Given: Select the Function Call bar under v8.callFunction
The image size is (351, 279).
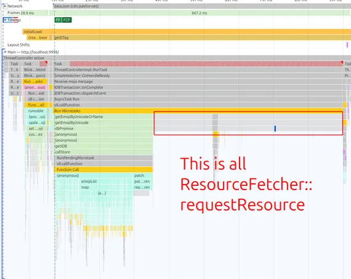Looking at the screenshot, I should point(103,170).
